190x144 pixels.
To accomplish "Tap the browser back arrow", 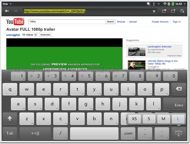I will coord(7,11).
